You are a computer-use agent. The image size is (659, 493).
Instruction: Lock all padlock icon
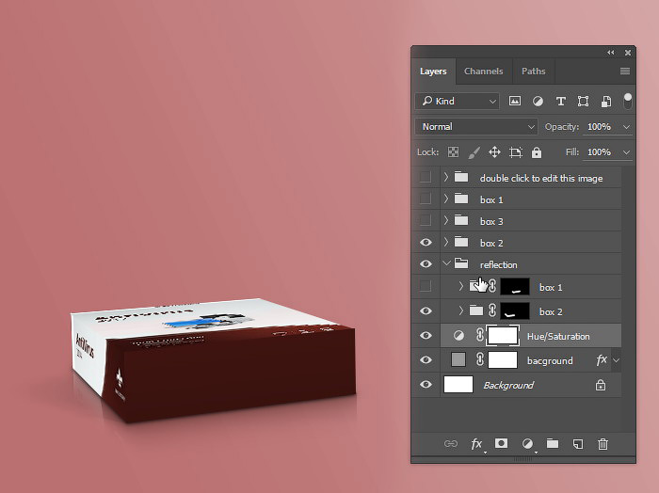537,152
